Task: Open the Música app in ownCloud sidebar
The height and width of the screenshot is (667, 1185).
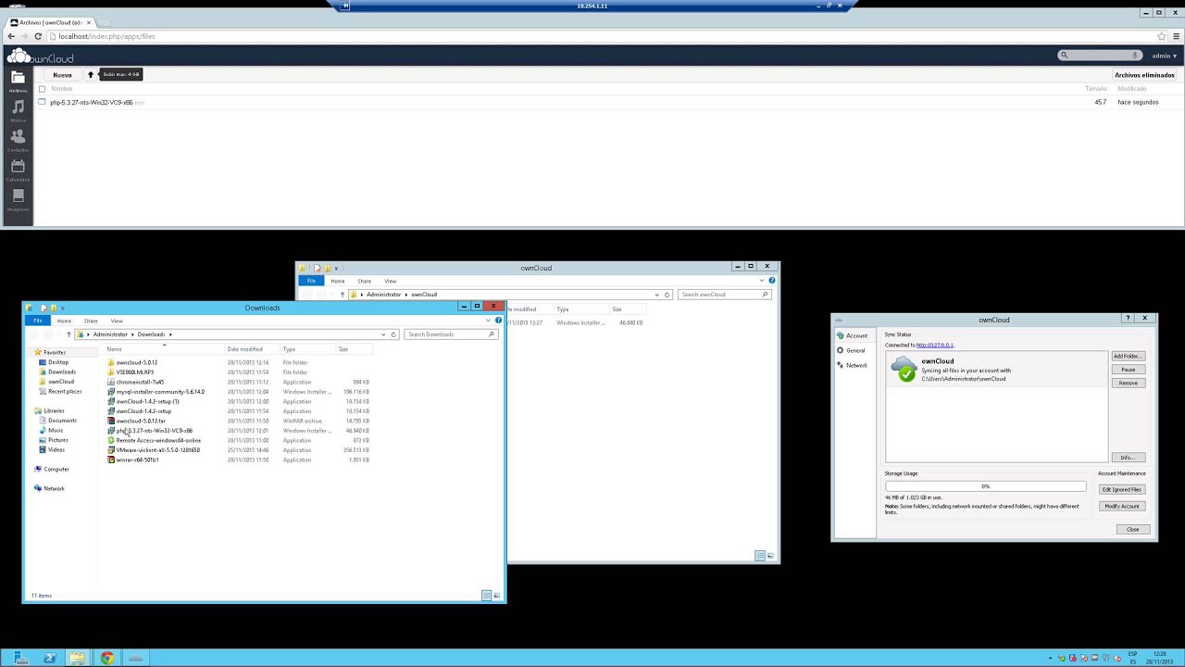Action: [18, 111]
